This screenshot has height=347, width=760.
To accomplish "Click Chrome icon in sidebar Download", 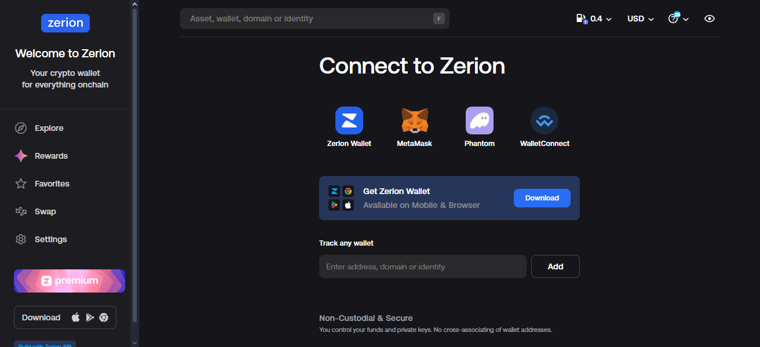I will 104,317.
